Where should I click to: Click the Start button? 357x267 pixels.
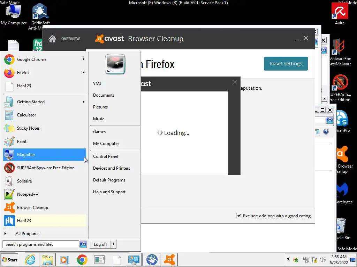(10, 260)
